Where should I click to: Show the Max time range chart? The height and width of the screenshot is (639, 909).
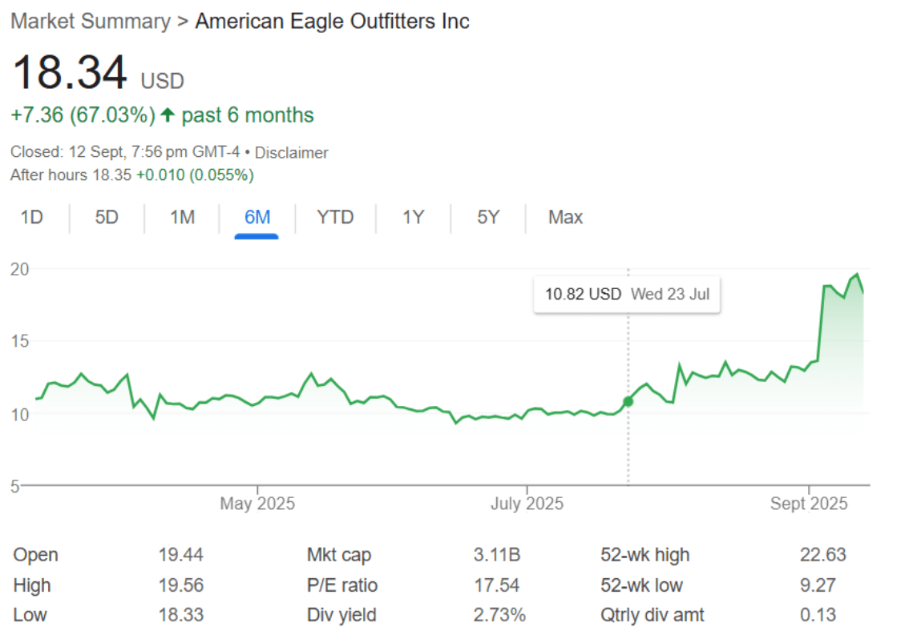pyautogui.click(x=565, y=217)
